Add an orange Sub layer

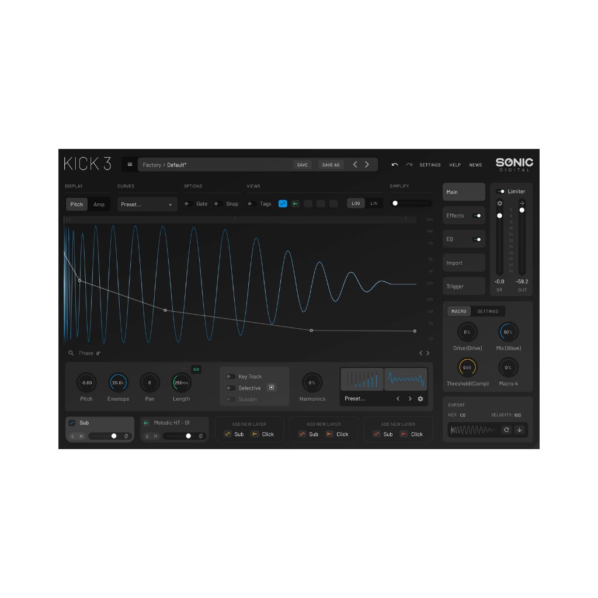click(x=309, y=434)
